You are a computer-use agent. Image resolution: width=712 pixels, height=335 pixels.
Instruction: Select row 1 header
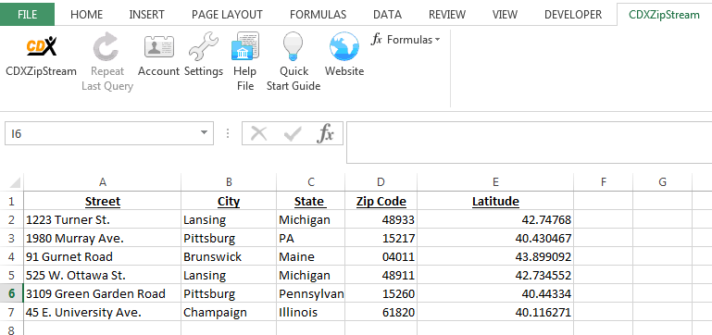point(12,201)
